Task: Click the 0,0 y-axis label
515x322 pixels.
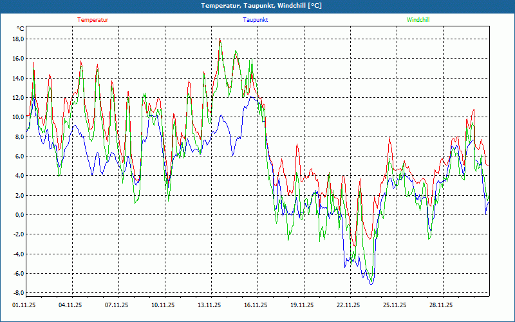Action: click(x=19, y=215)
